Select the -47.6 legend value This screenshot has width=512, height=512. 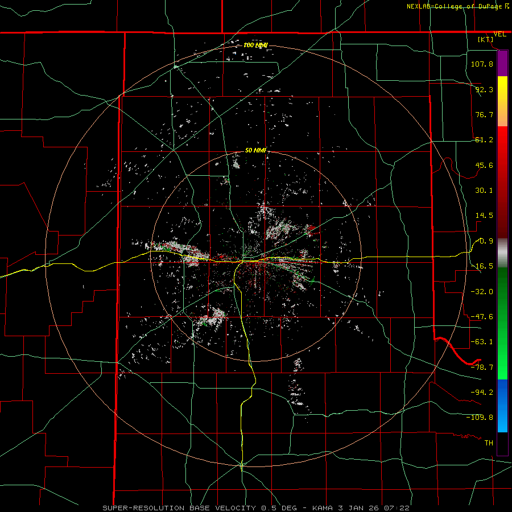(x=482, y=317)
